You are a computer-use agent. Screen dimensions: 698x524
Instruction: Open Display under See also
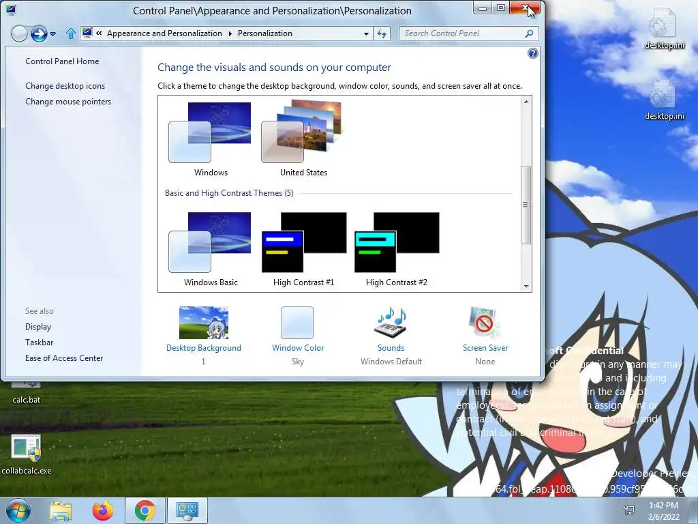click(x=38, y=327)
